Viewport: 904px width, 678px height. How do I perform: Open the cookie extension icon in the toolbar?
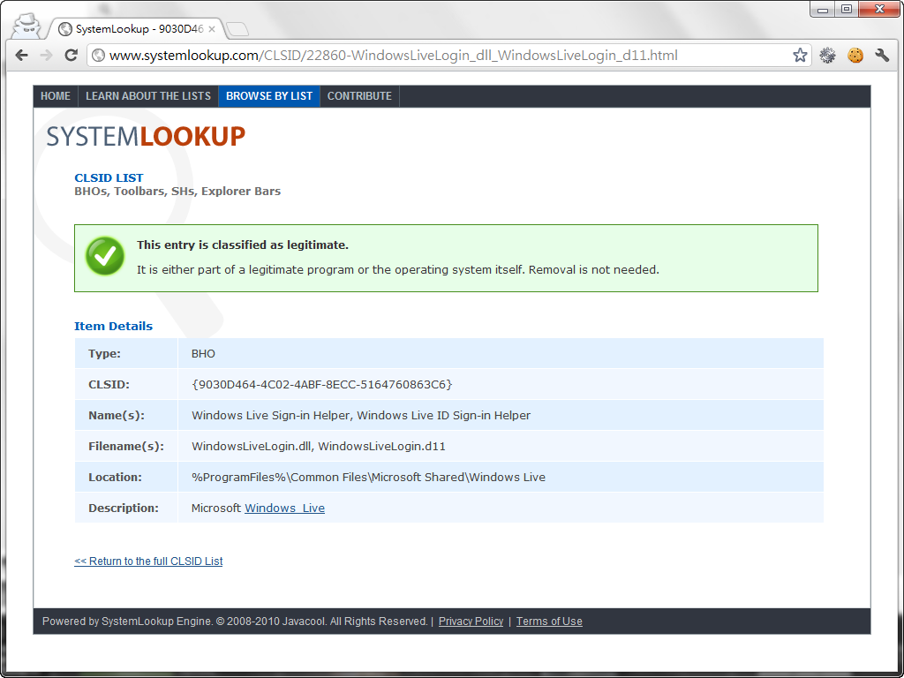(855, 56)
